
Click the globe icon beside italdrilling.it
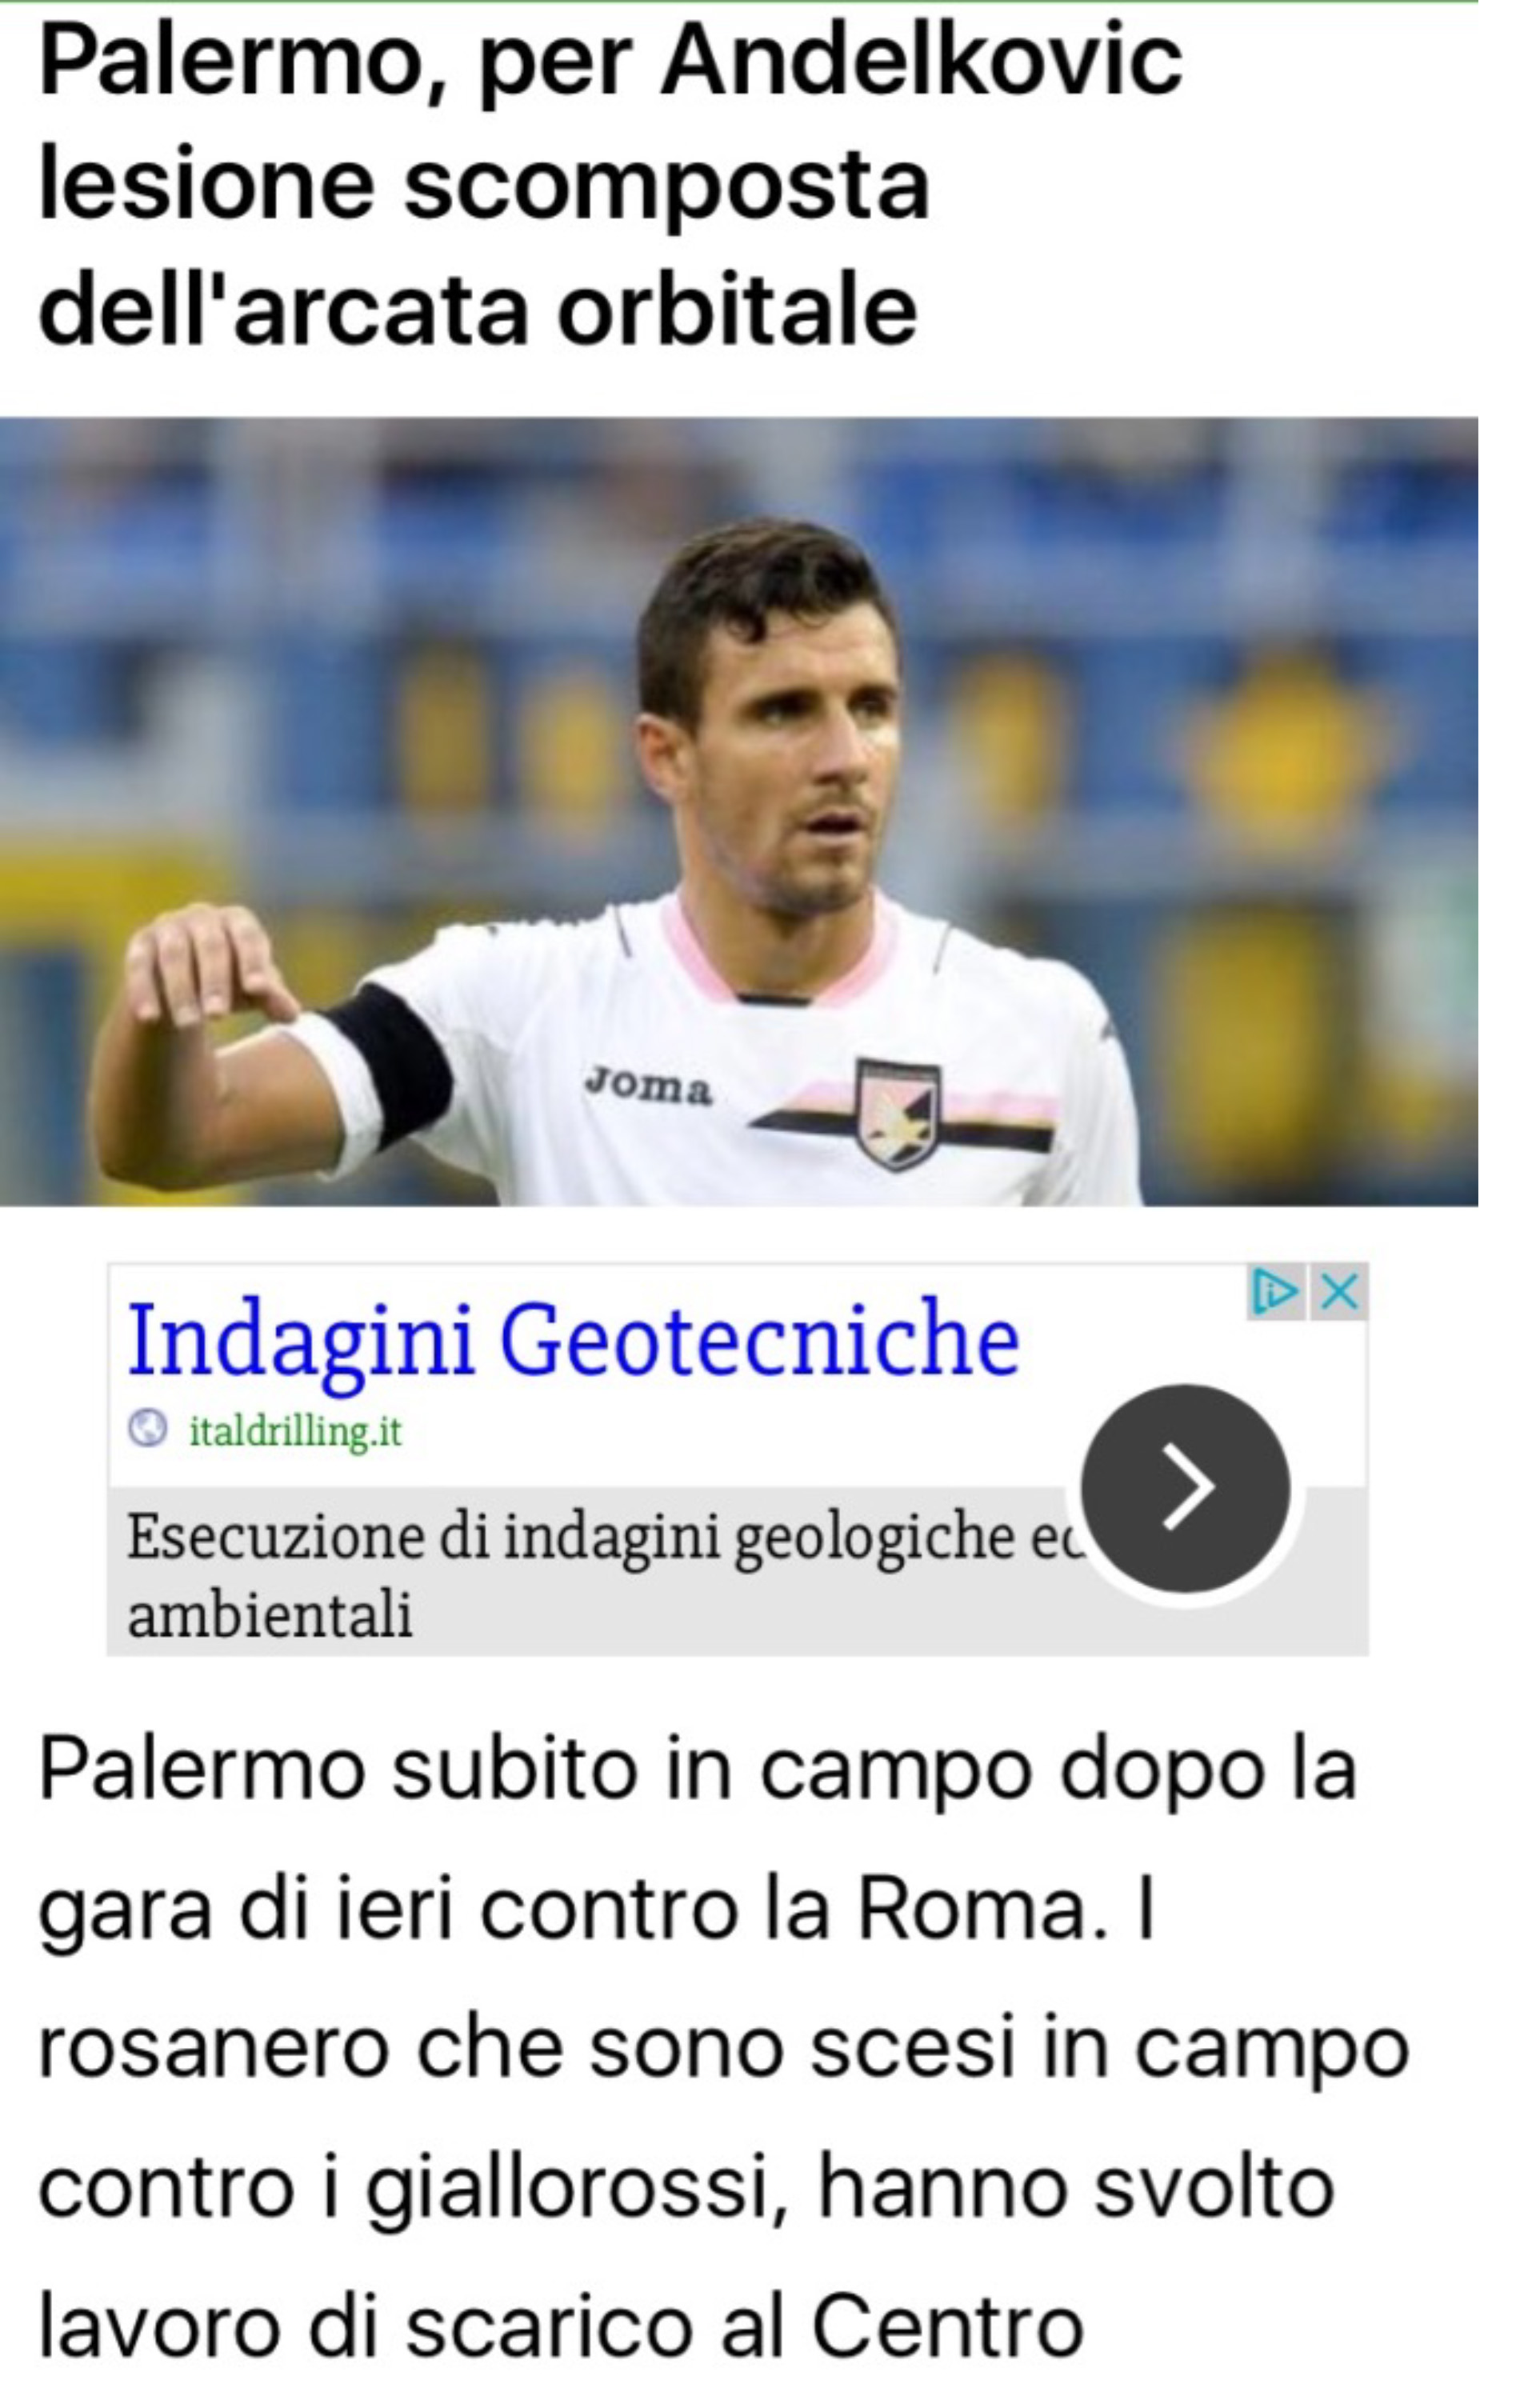point(147,1429)
